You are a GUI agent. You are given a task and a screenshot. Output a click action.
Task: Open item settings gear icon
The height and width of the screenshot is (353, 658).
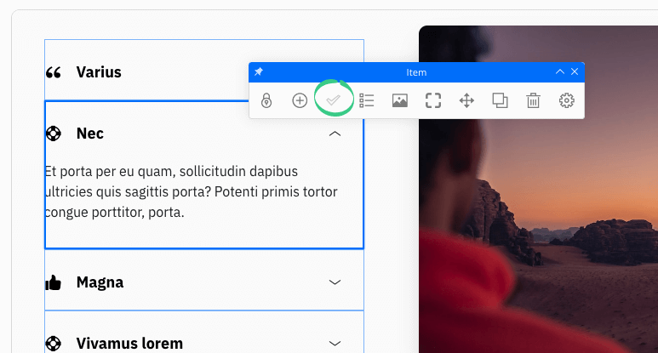pyautogui.click(x=567, y=100)
